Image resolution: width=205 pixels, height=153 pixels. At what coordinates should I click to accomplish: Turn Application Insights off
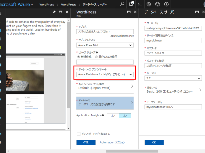tap(125, 116)
